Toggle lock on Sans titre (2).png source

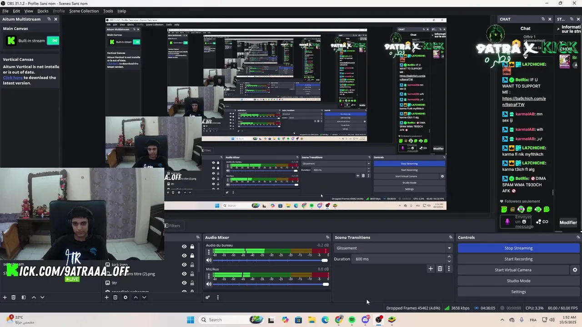pos(192,274)
